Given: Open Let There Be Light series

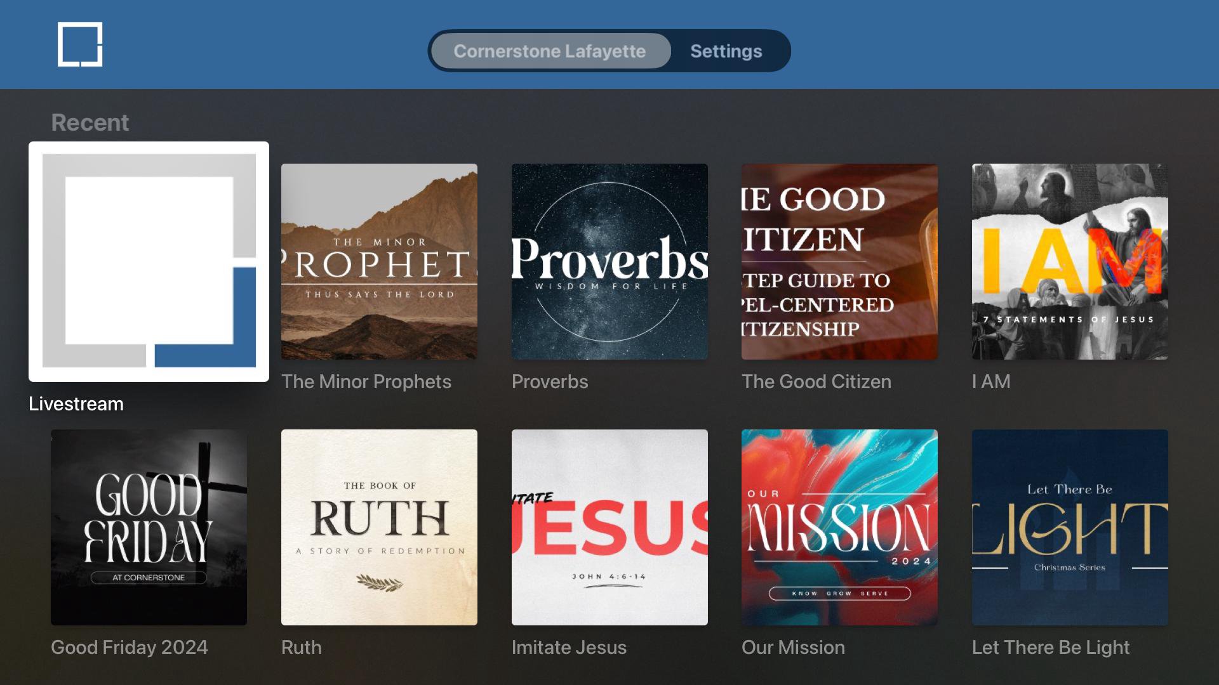Looking at the screenshot, I should (1070, 527).
